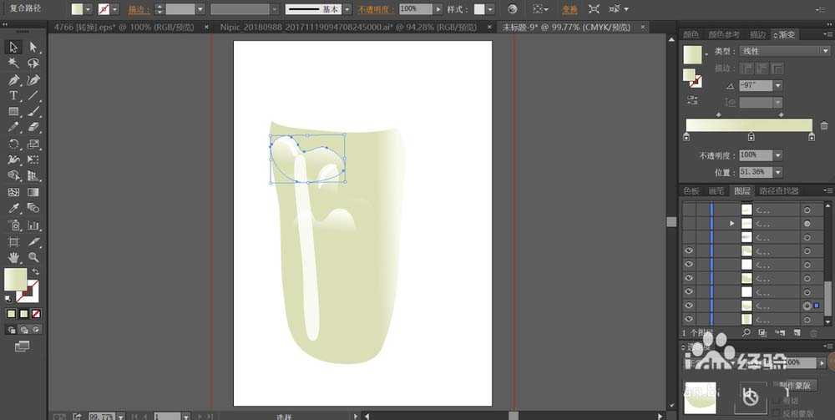Select the Type tool

(x=14, y=96)
